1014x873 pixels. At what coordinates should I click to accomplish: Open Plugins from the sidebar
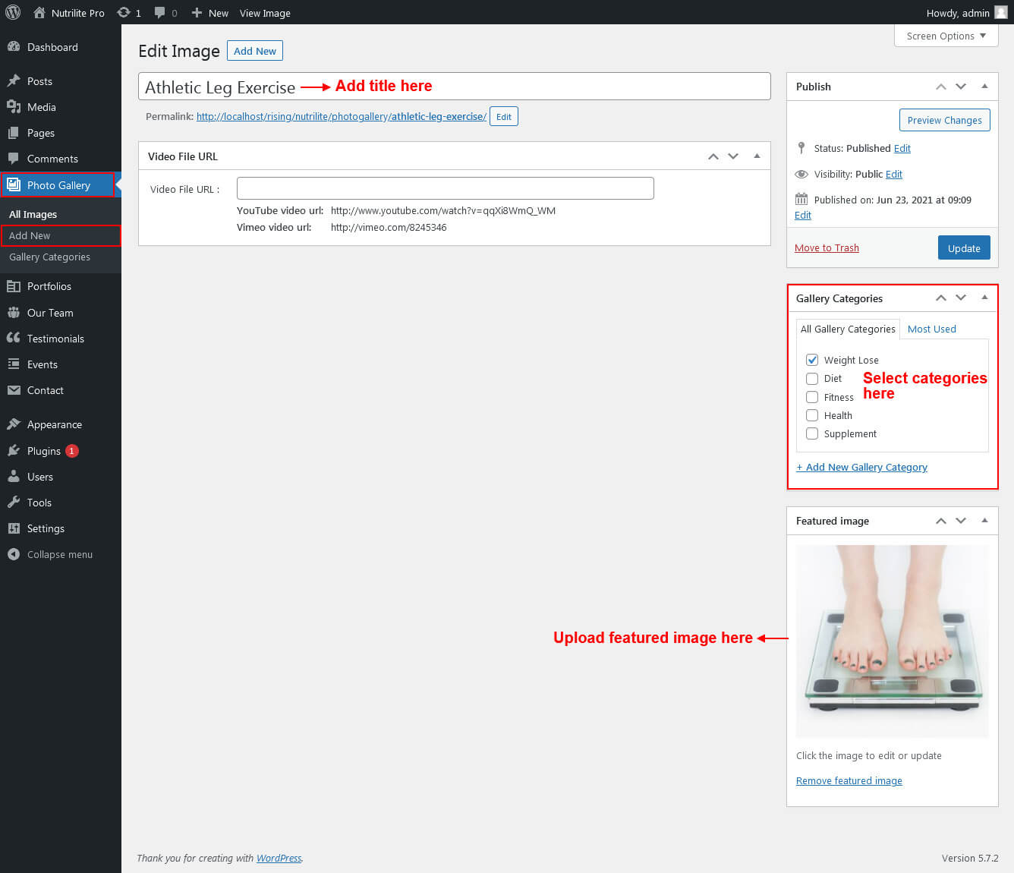point(43,451)
